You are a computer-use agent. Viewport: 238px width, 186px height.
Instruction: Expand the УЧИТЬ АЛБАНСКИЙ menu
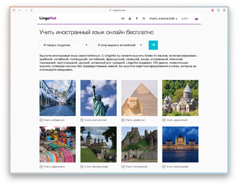163,19
